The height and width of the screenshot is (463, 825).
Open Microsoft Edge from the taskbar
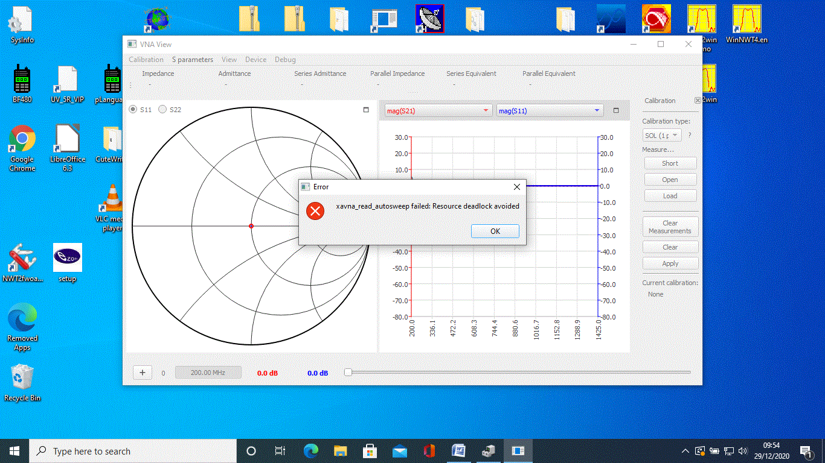pyautogui.click(x=310, y=451)
